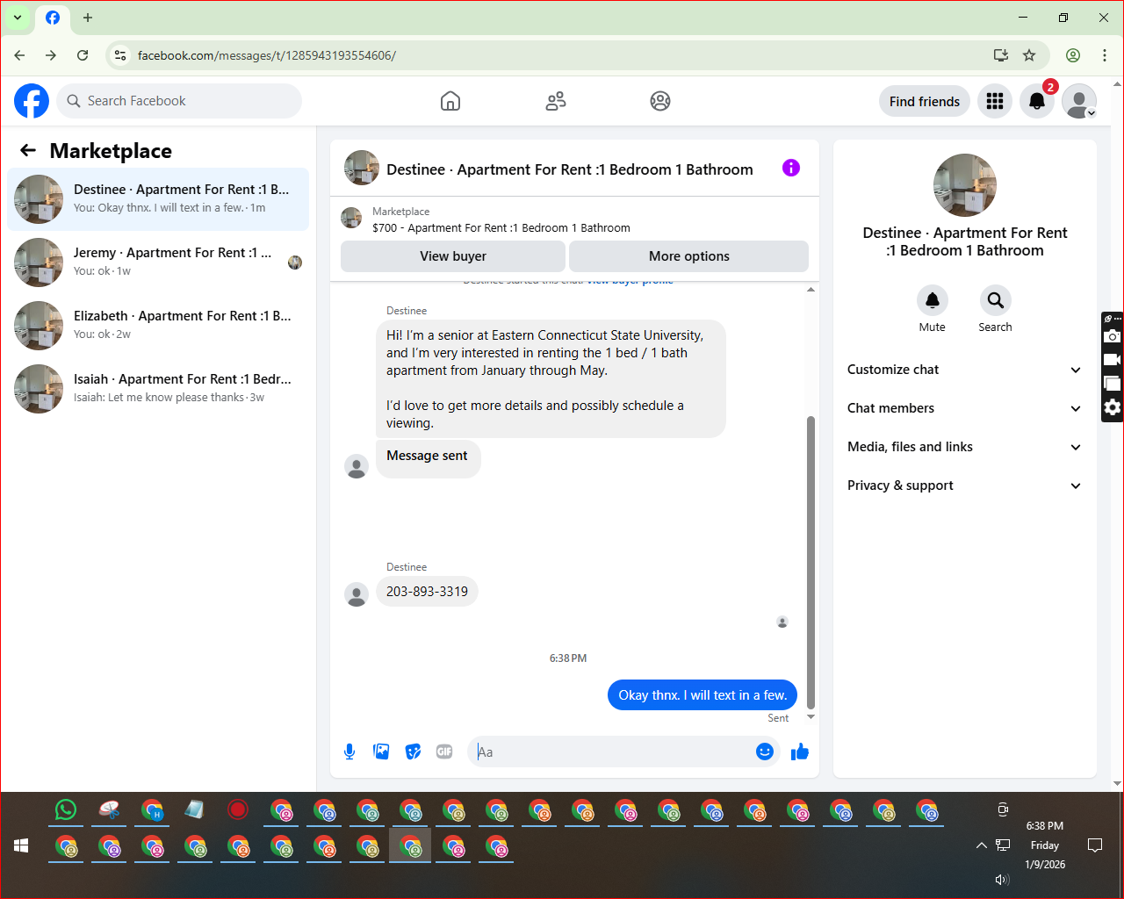The height and width of the screenshot is (899, 1124).
Task: Open the large listing photo in right panel
Action: 965,185
